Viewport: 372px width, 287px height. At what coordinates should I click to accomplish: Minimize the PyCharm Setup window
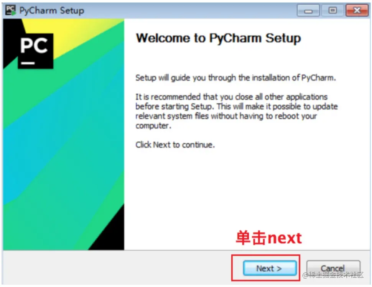point(308,11)
